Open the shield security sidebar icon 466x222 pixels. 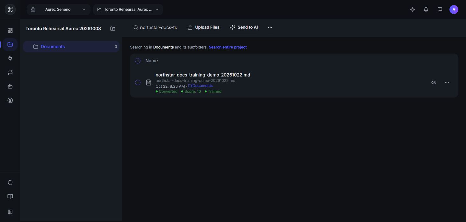tap(10, 183)
